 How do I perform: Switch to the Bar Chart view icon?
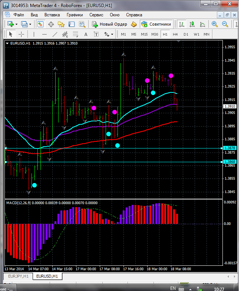pos(182,24)
